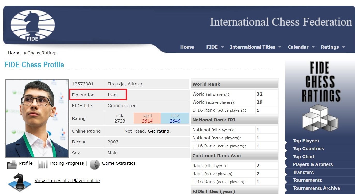Expand the International Titles dropdown arrow
The height and width of the screenshot is (194, 355).
[x=280, y=47]
